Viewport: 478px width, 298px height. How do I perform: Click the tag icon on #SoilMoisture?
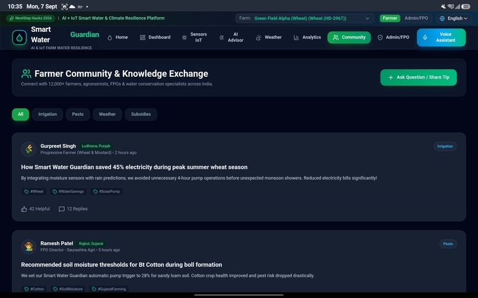(56, 289)
